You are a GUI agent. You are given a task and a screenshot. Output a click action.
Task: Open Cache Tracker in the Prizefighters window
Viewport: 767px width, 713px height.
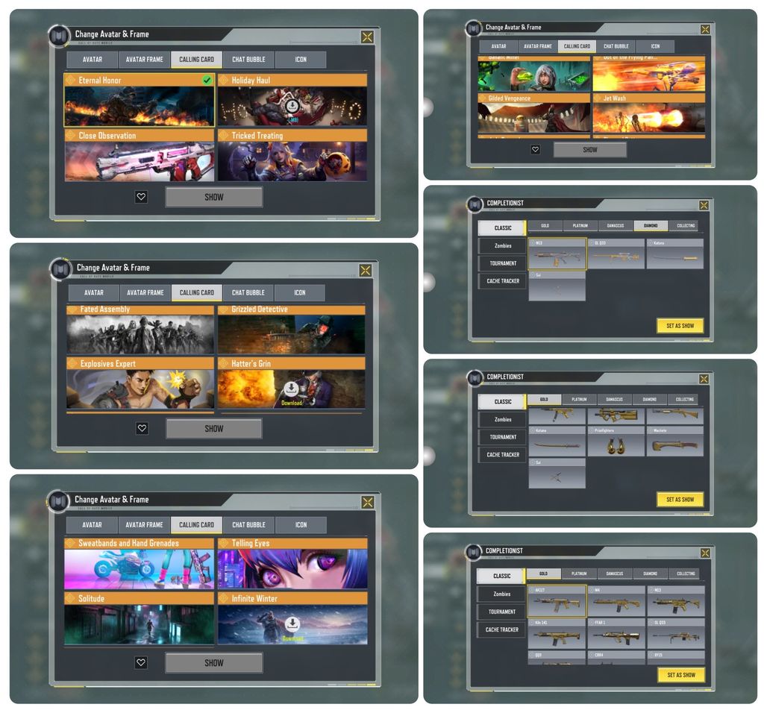(x=503, y=454)
